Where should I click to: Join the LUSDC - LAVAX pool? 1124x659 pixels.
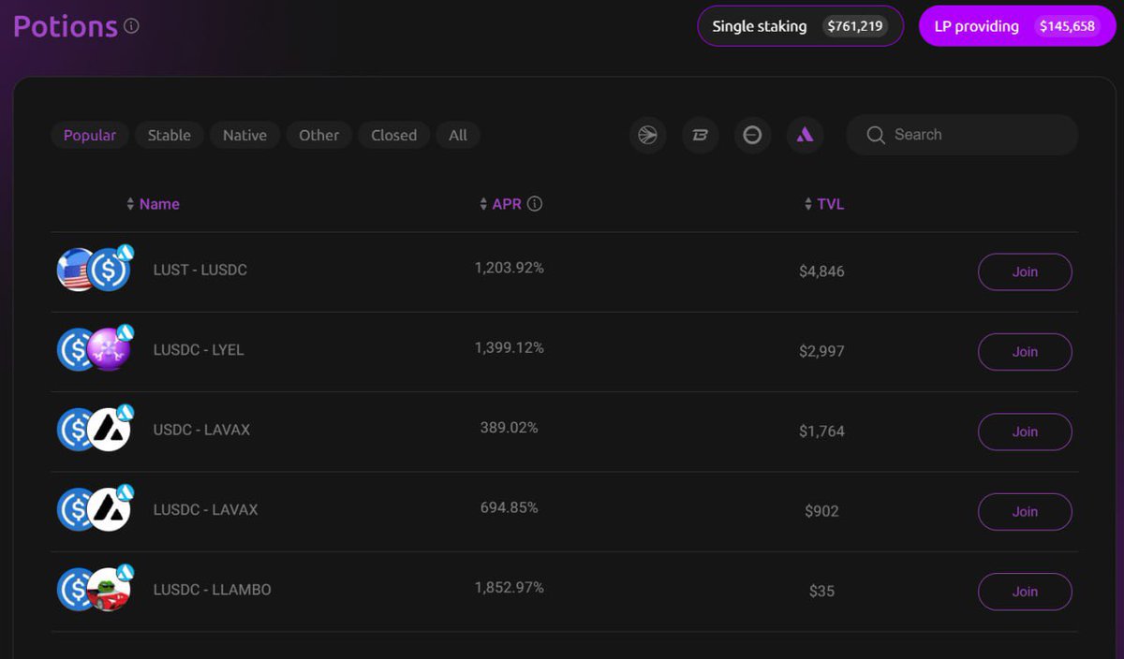[x=1025, y=511]
